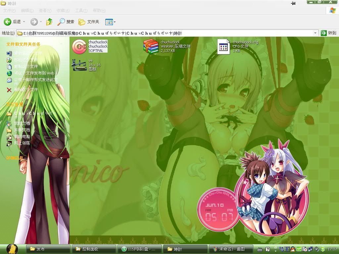Open 我的电脑 in sidebar
The width and height of the screenshot is (339, 254).
(22, 137)
